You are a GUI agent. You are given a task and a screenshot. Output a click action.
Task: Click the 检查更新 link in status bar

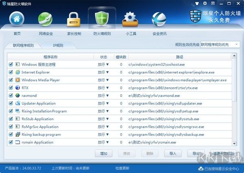click(x=122, y=168)
